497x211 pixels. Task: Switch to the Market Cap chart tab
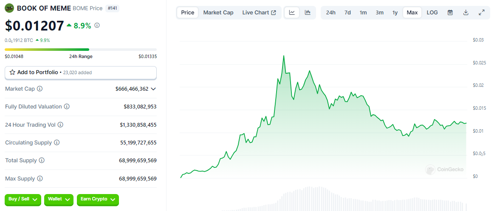[x=218, y=13]
